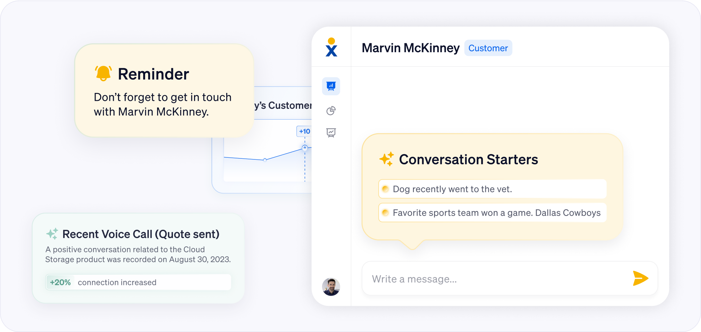
Task: Click the highlighted chart data point
Action: 305,148
